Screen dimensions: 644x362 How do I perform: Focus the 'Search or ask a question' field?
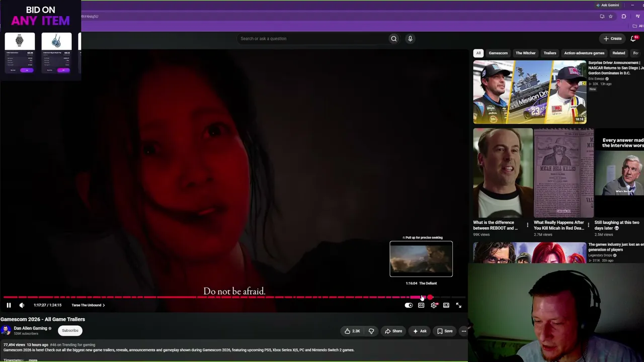313,39
